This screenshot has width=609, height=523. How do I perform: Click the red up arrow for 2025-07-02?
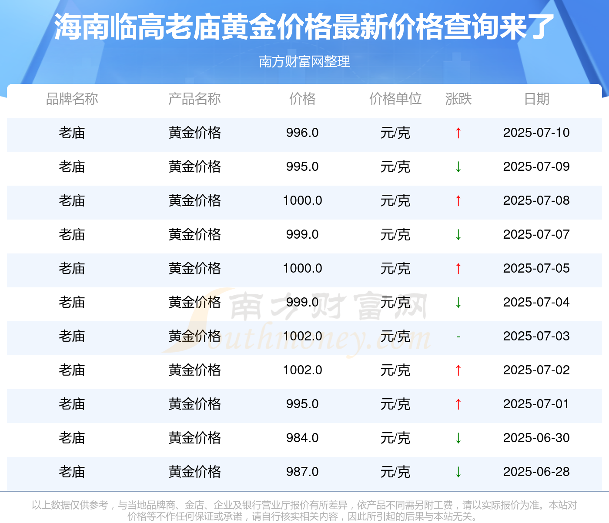pyautogui.click(x=458, y=370)
